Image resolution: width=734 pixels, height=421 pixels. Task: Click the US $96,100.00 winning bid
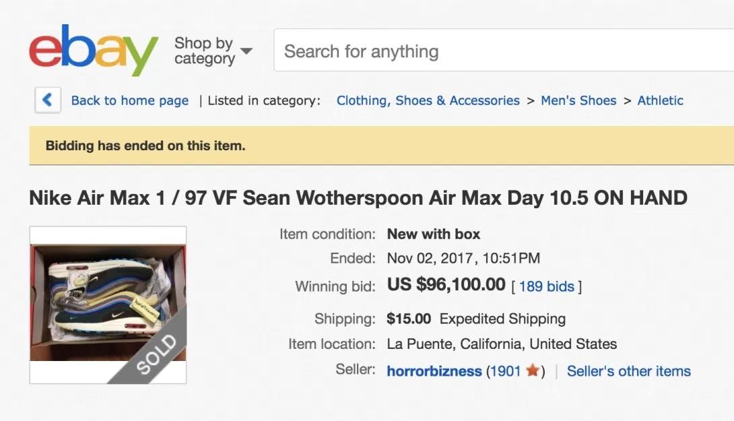446,284
